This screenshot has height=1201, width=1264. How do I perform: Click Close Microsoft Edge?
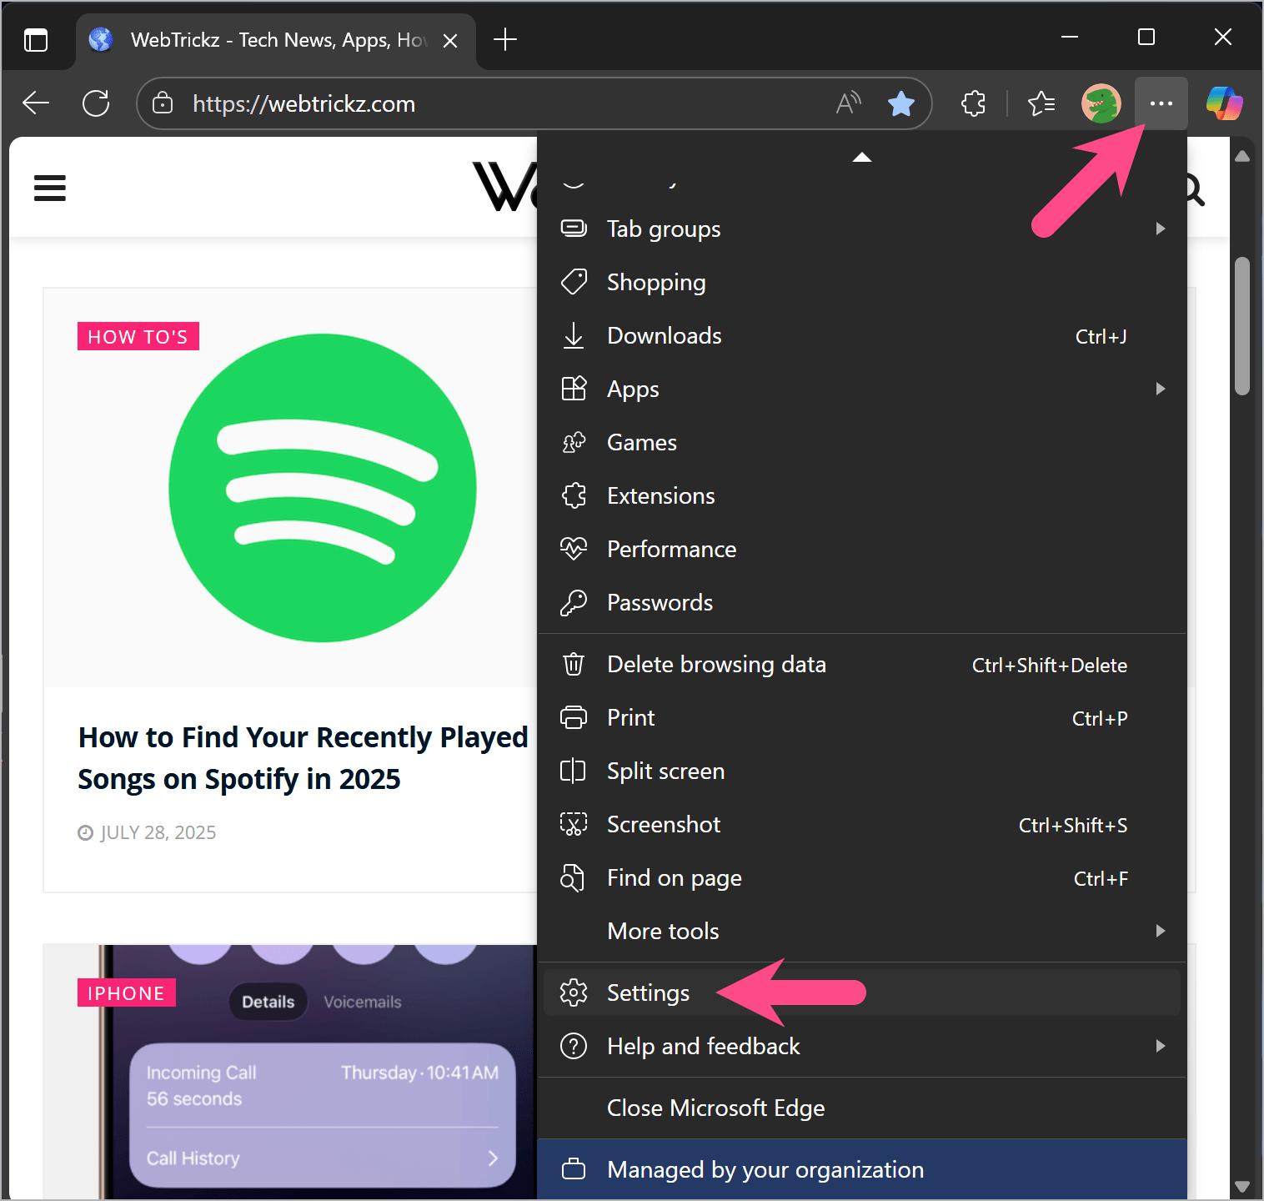point(715,1108)
